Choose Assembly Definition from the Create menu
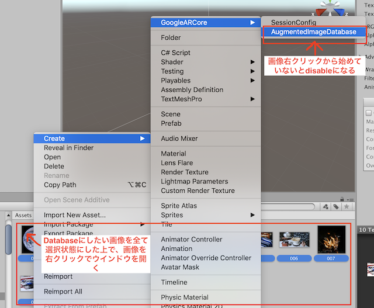 coord(206,89)
